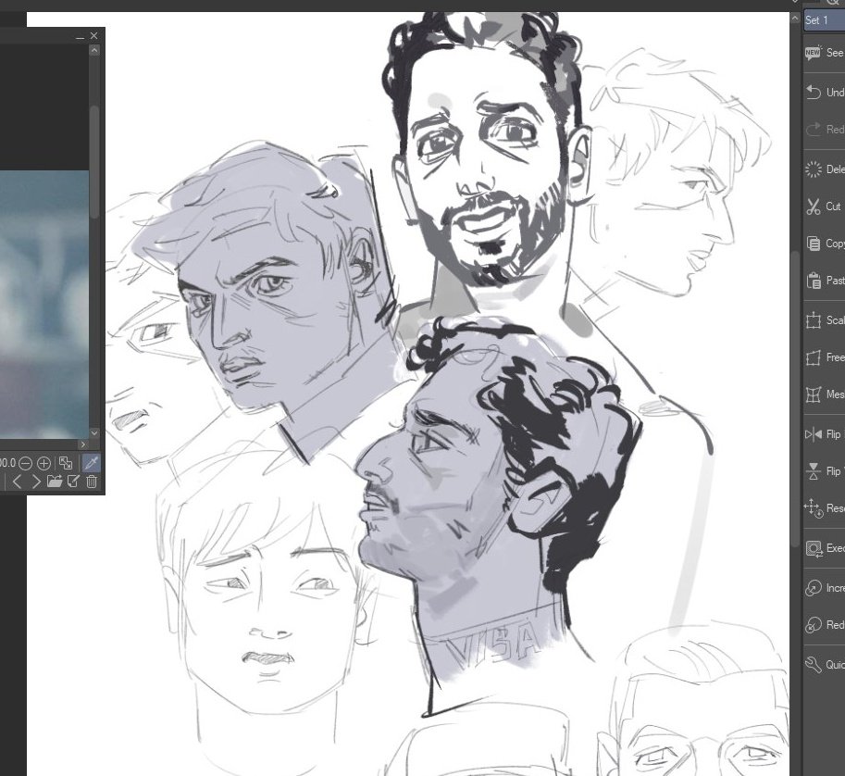Show next image in Sub View
The height and width of the screenshot is (776, 845).
[35, 482]
